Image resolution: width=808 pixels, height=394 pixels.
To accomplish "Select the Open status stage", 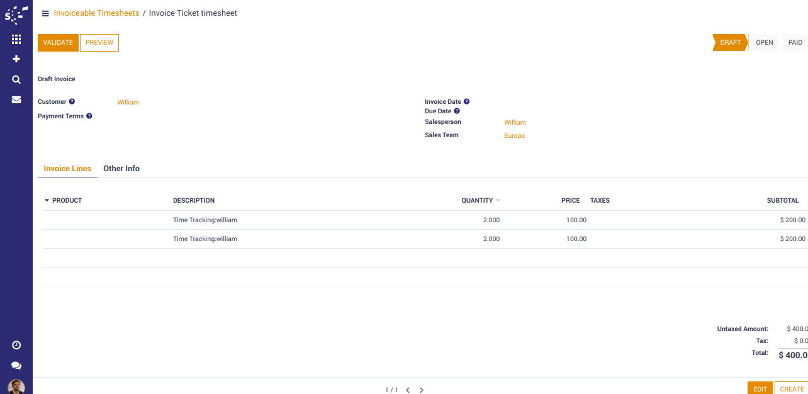I will coord(764,43).
